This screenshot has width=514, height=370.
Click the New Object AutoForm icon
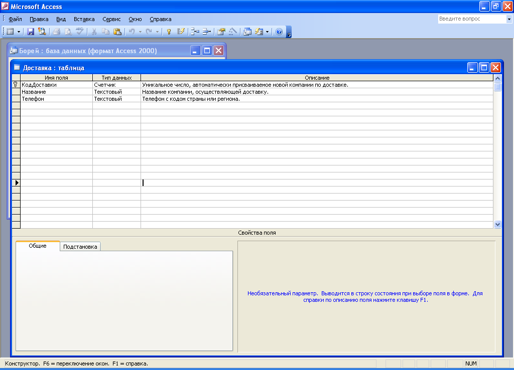tap(259, 32)
